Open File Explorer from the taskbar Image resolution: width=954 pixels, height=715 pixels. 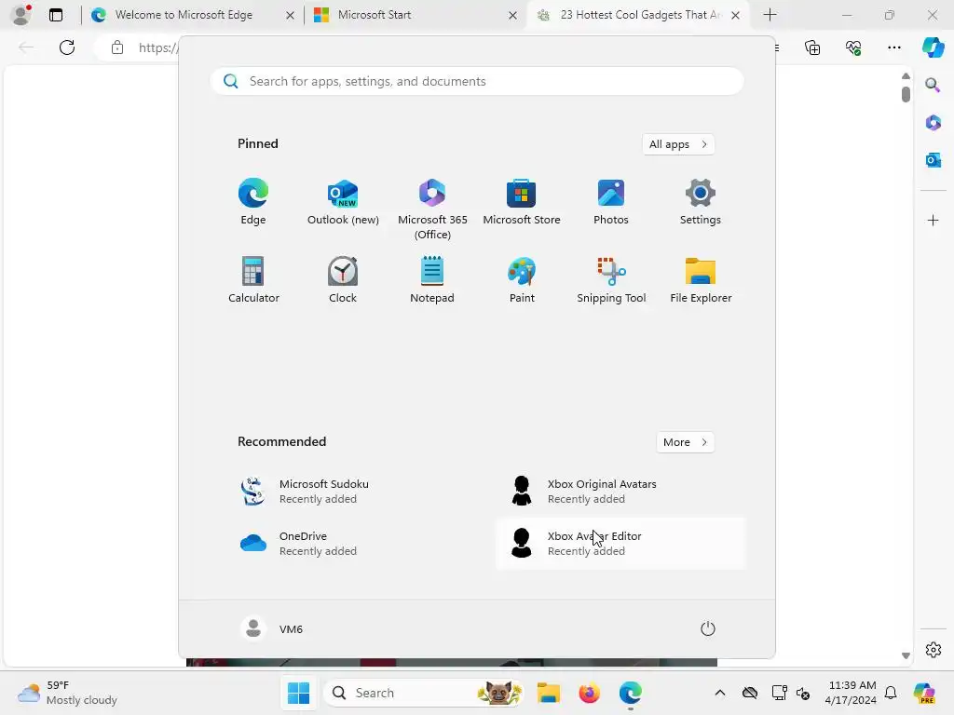(x=548, y=693)
